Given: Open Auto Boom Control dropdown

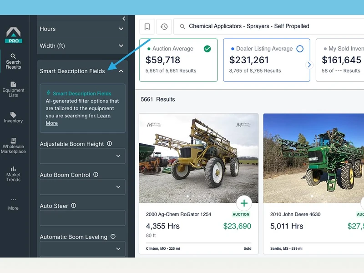Looking at the screenshot, I should 82,187.
